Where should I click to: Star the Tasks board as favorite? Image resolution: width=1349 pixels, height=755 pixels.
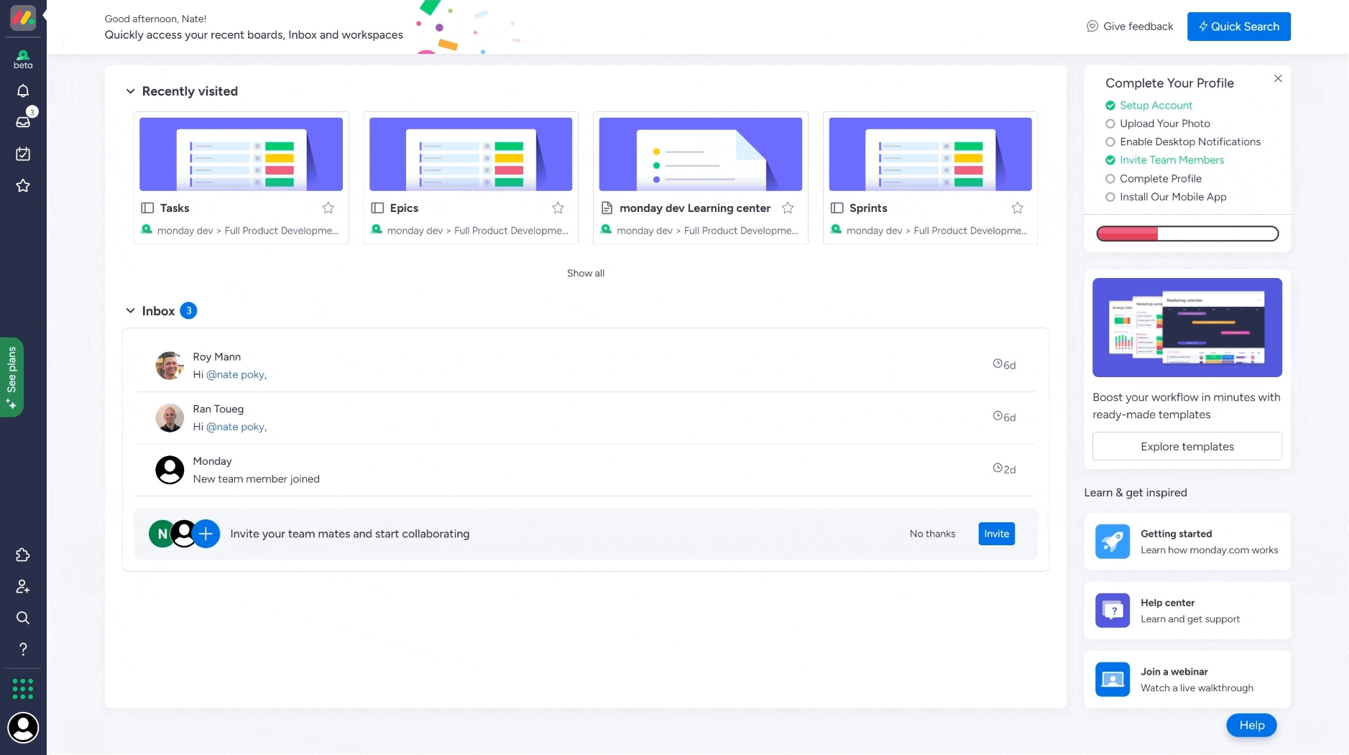tap(328, 208)
